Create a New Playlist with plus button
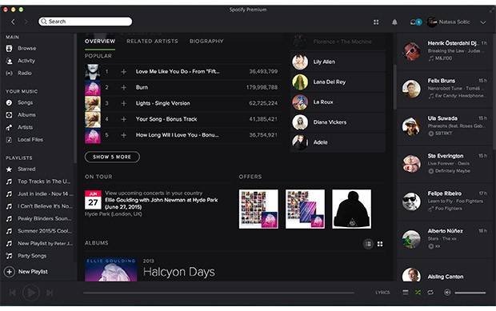This screenshot has width=496, height=311. click(10, 272)
